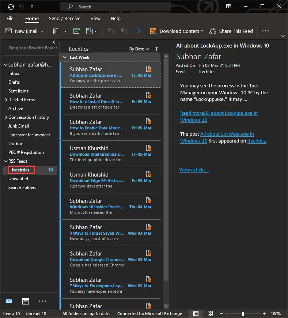Open the ribbon more commands ellipsis
Viewport: 288px width, 318px height.
pyautogui.click(x=265, y=31)
